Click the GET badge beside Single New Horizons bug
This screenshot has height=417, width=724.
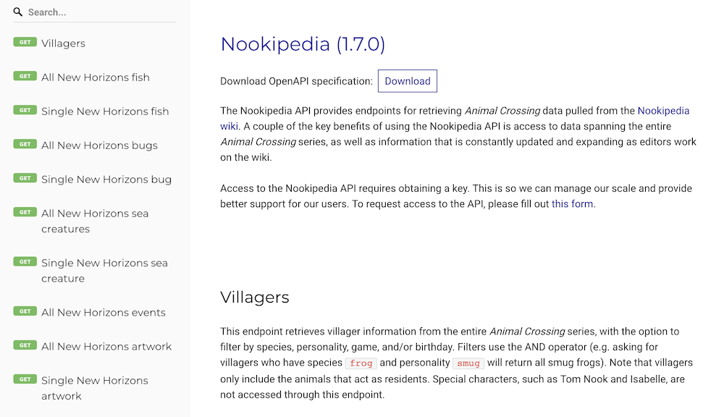pos(24,178)
